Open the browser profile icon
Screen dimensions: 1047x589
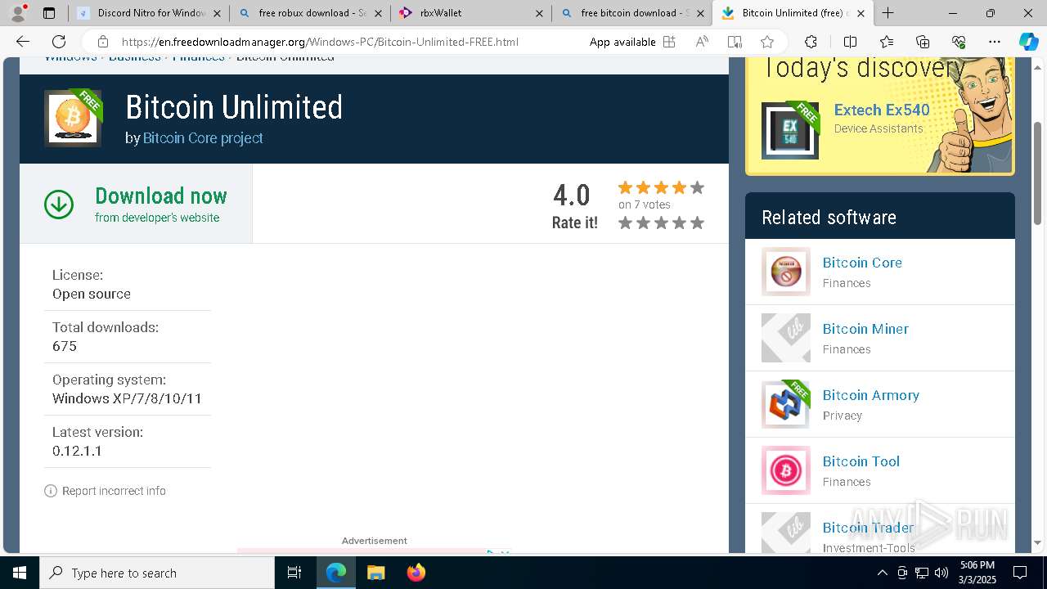[x=18, y=13]
